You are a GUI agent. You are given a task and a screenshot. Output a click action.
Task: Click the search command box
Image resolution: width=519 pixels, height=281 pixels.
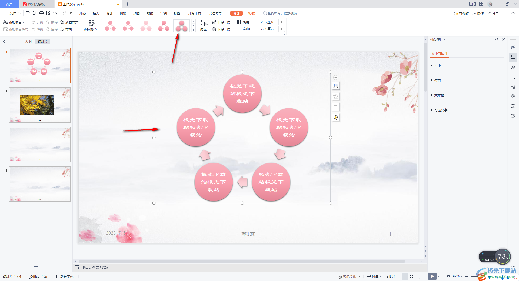[x=280, y=13]
